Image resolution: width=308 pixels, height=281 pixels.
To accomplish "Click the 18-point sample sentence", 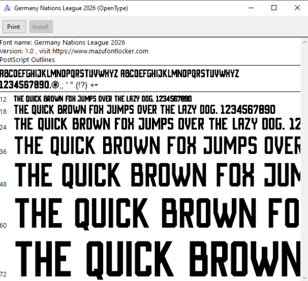I will point(145,110).
